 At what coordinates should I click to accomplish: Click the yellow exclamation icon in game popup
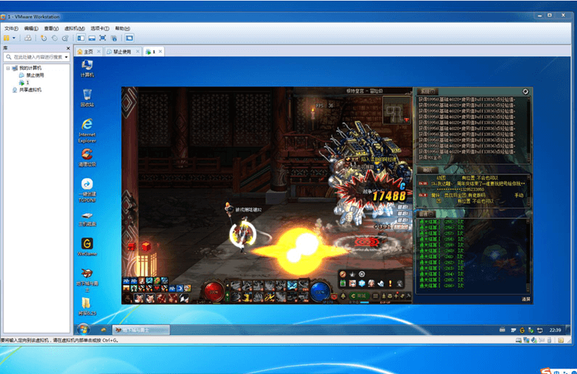(x=390, y=283)
